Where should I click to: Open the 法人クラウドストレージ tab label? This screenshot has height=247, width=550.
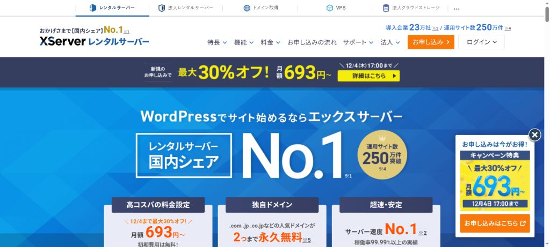point(416,8)
